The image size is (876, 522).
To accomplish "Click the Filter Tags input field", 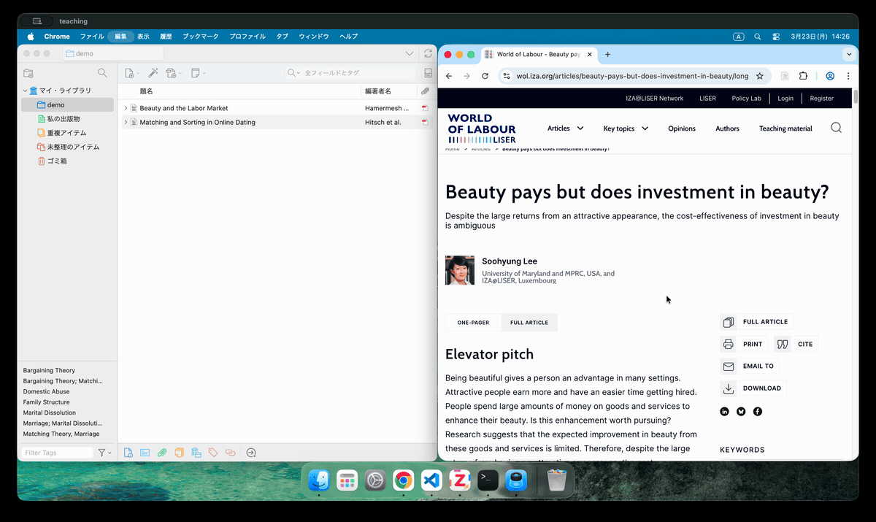I will pos(57,453).
